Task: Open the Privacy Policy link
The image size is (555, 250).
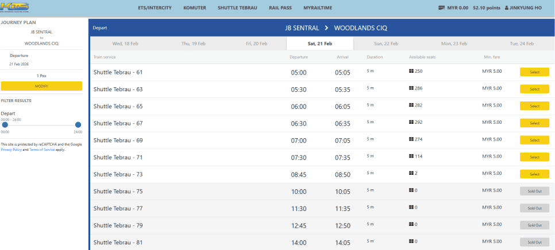Action: point(11,150)
